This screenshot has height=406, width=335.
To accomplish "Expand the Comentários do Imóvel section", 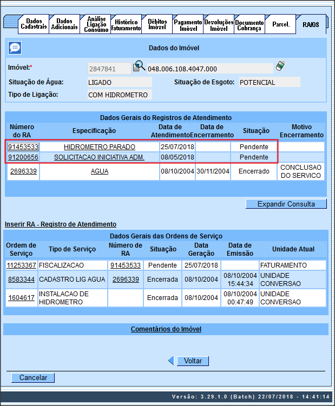I will (x=166, y=329).
